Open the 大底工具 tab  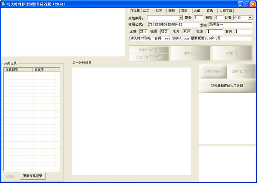click(226, 11)
